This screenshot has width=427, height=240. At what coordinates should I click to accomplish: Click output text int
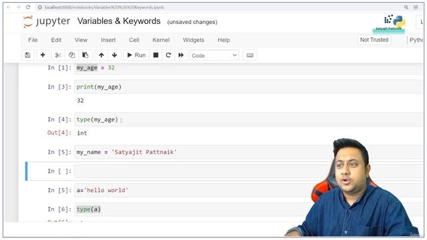click(82, 133)
